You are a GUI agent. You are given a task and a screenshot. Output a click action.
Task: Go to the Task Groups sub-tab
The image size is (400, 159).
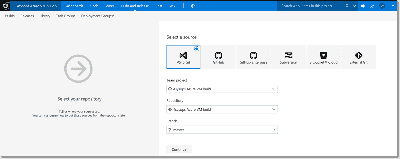coord(66,16)
